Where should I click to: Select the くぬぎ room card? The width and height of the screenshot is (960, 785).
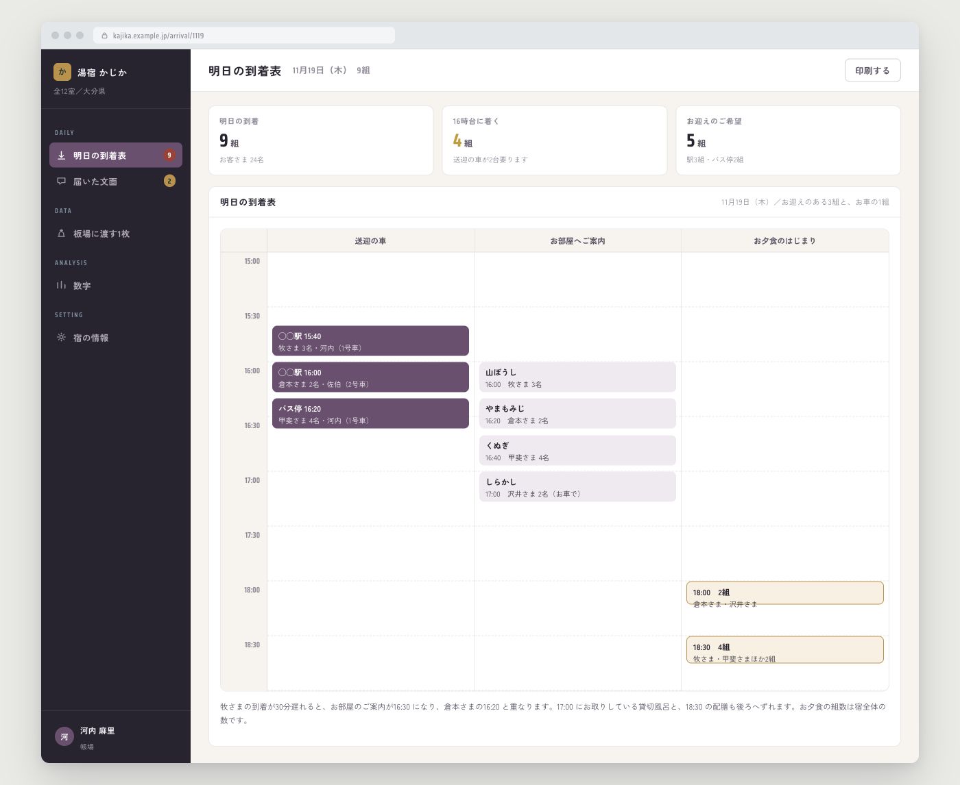(x=577, y=451)
